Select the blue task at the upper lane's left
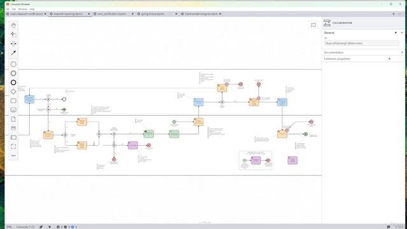Viewport: 407px width, 229px height. (29, 99)
